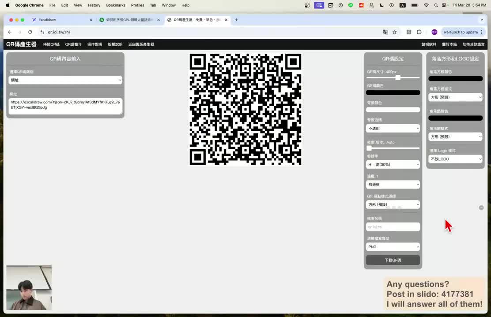Open the 切換其他語言 link

tap(473, 44)
